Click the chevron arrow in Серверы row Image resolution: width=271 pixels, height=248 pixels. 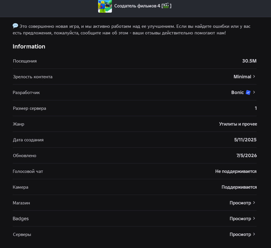[254, 234]
